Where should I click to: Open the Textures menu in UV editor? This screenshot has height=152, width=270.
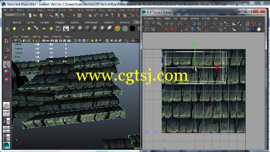(x=195, y=19)
